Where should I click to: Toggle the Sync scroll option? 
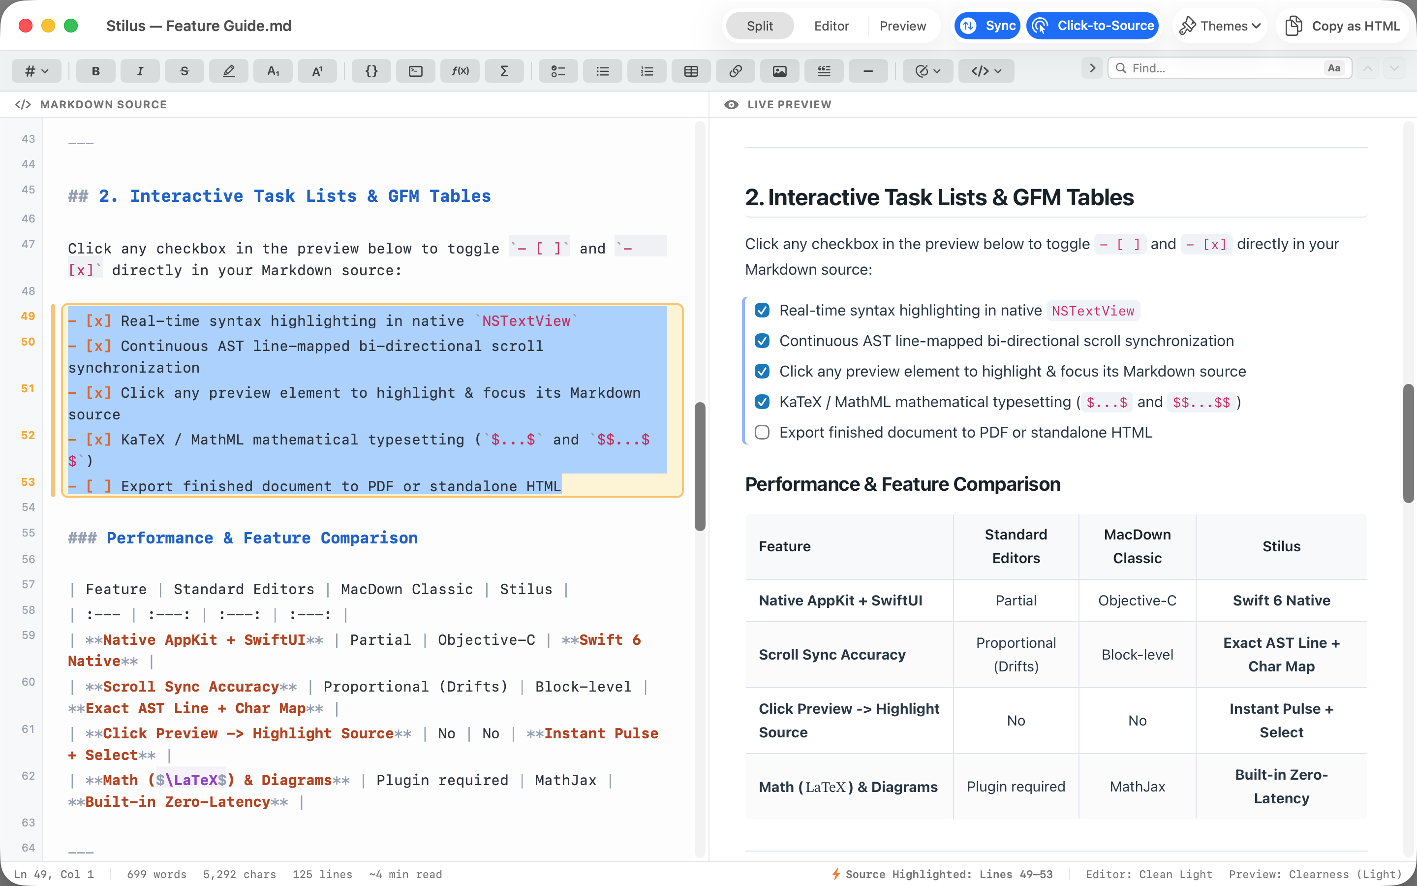(987, 26)
